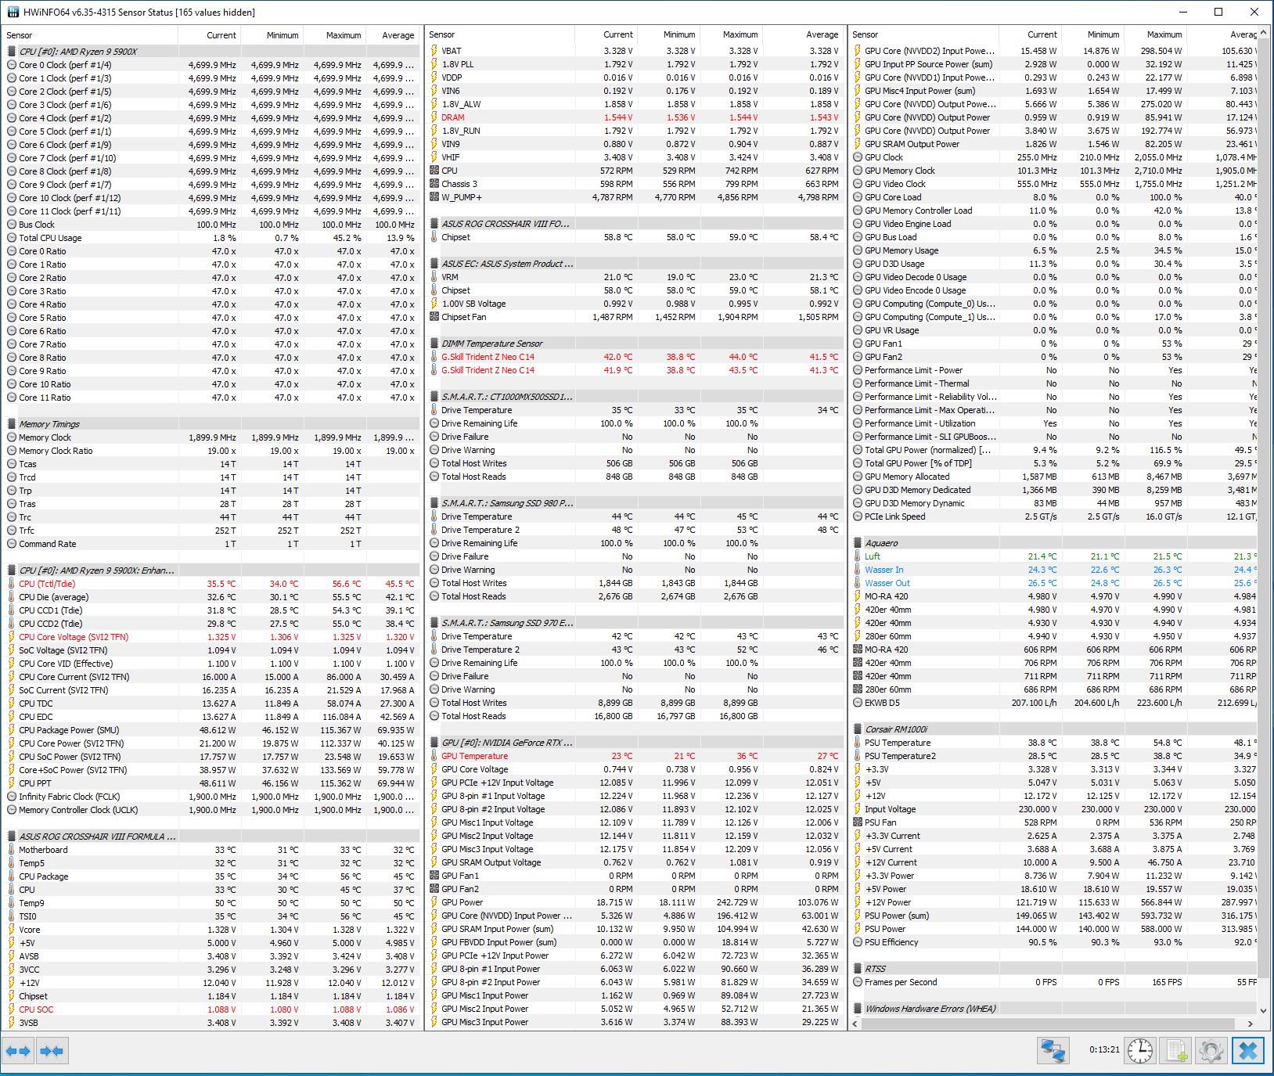Click the chip icon of CPU [#0]: AMD Ryzen 9 5900X header
Screen dimensions: 1274x1076
coord(12,52)
